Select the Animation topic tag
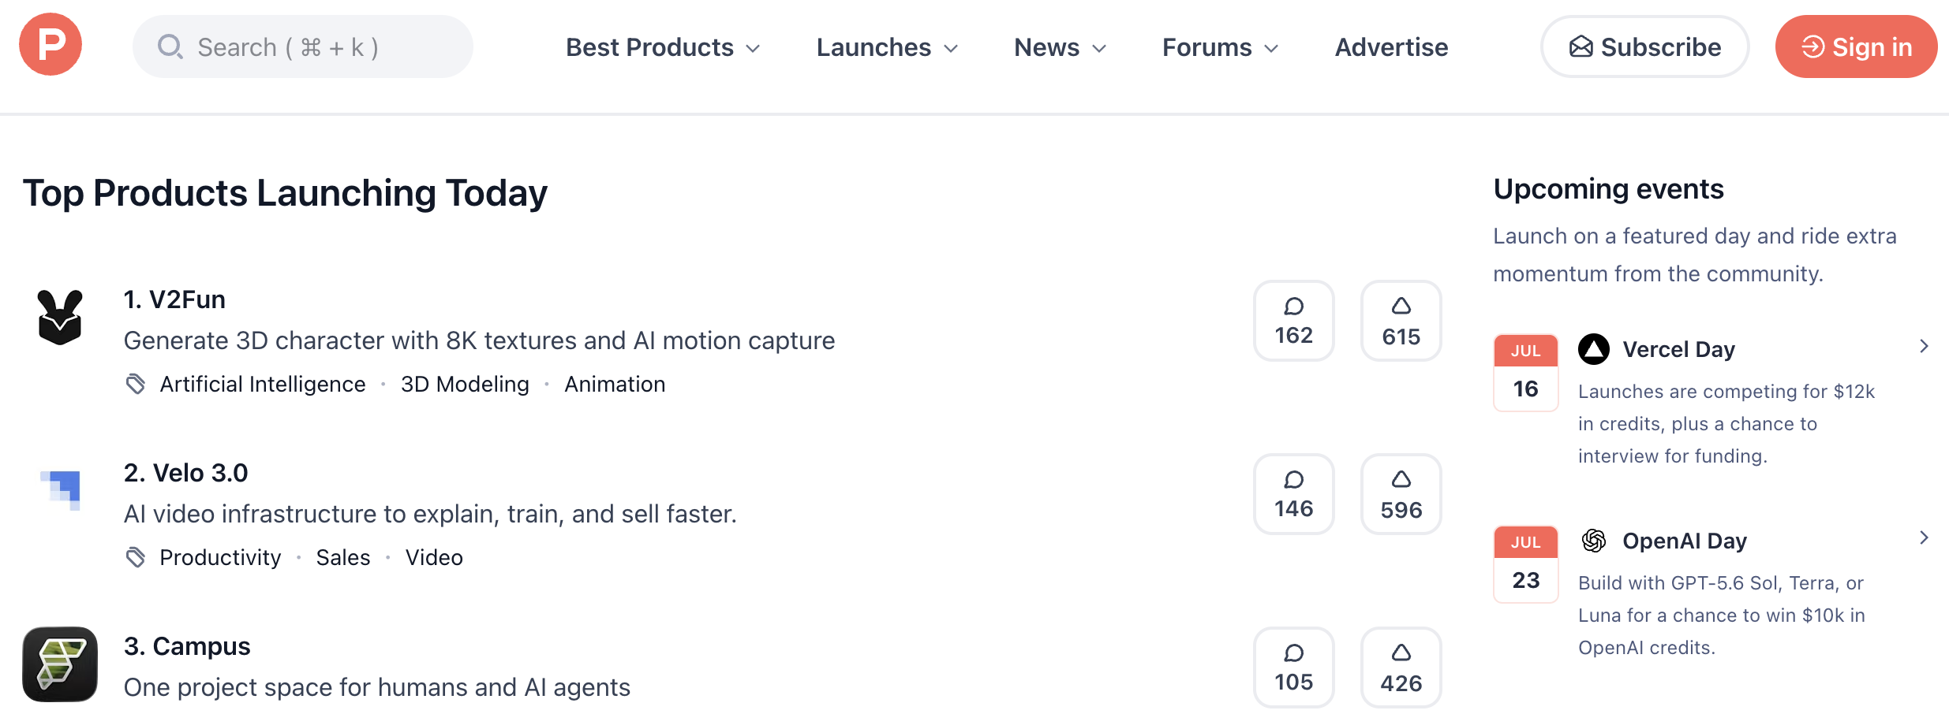The width and height of the screenshot is (1949, 714). click(x=615, y=384)
